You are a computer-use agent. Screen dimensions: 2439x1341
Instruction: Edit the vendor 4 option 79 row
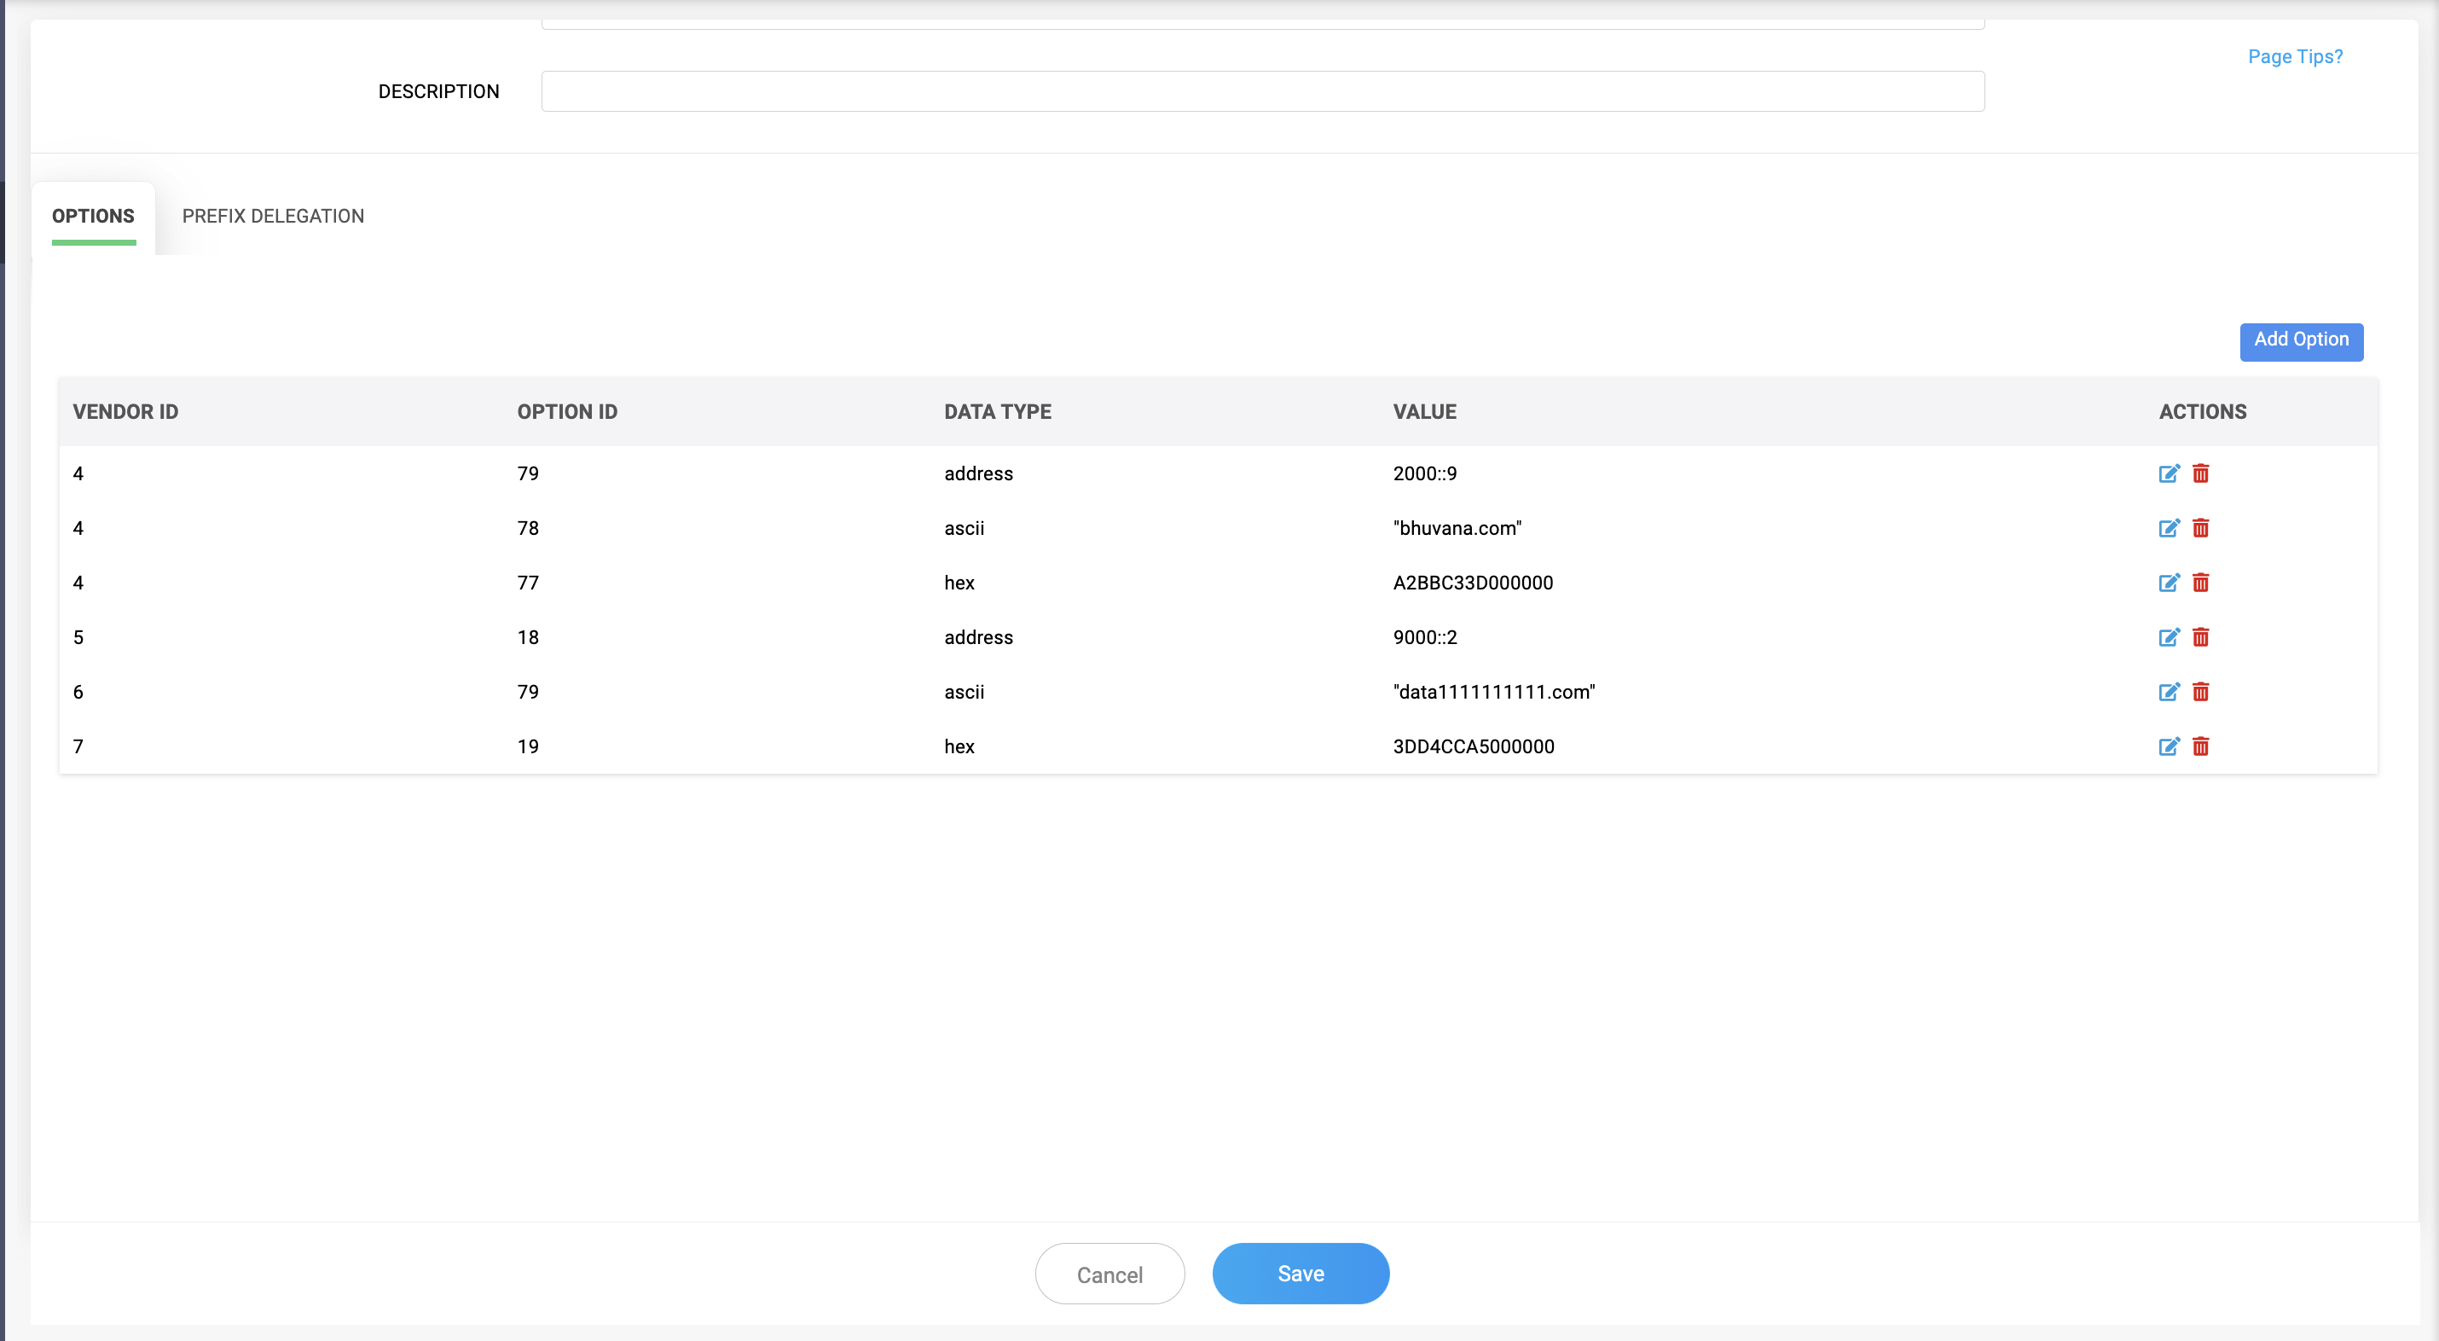tap(2168, 473)
